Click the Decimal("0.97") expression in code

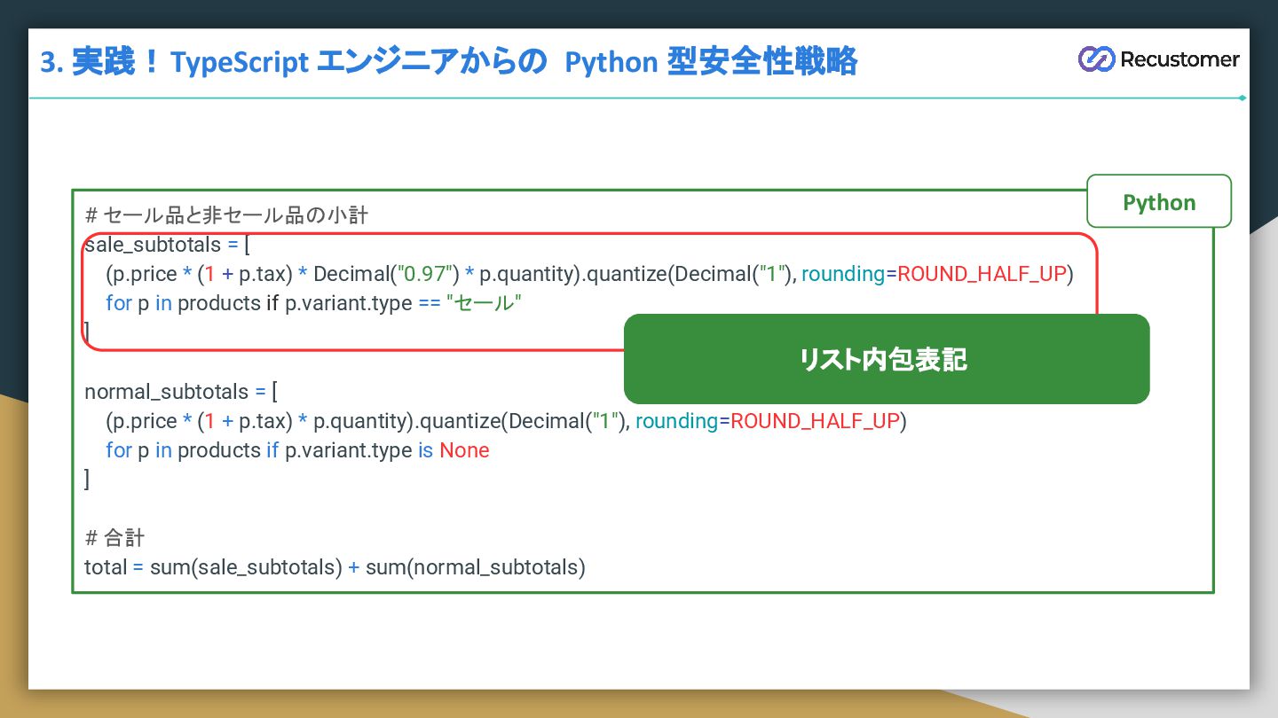386,274
